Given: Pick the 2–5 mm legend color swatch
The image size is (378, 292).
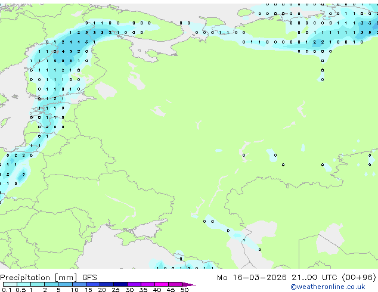Looking at the screenshot, I should 51,284.
